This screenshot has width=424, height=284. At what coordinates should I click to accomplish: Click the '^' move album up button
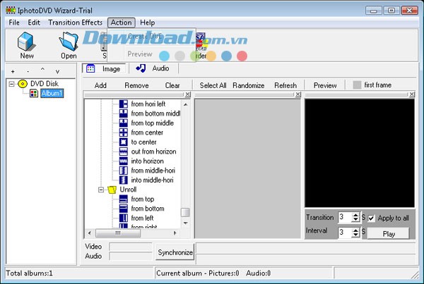click(x=42, y=70)
